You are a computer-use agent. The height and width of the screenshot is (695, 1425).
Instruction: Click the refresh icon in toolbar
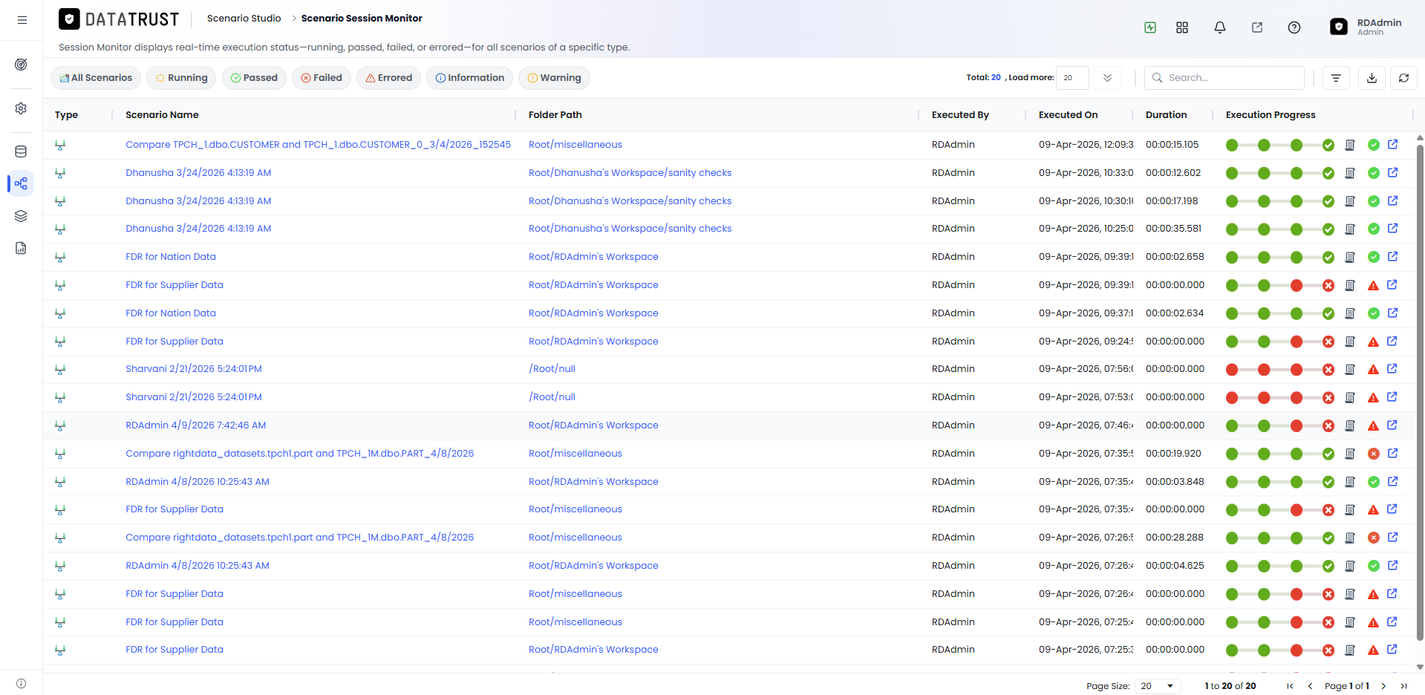[x=1403, y=78]
